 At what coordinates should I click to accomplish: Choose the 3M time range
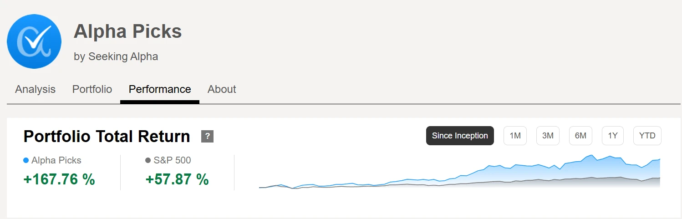pos(548,136)
